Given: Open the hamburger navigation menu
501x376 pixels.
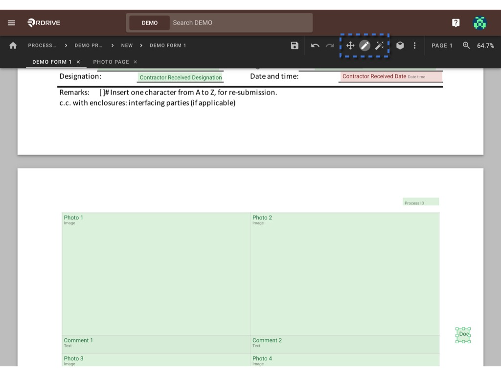Looking at the screenshot, I should (12, 23).
